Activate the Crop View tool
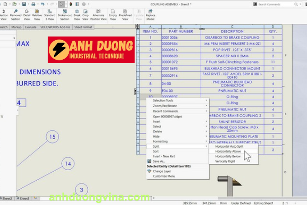307x205 pixels. click(x=85, y=14)
